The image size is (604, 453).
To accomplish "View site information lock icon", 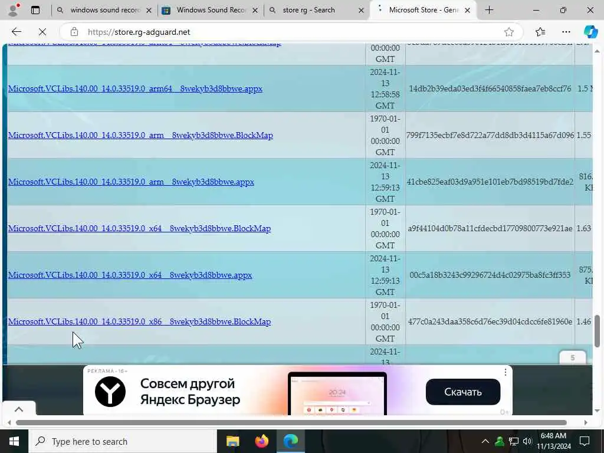I will click(x=74, y=32).
